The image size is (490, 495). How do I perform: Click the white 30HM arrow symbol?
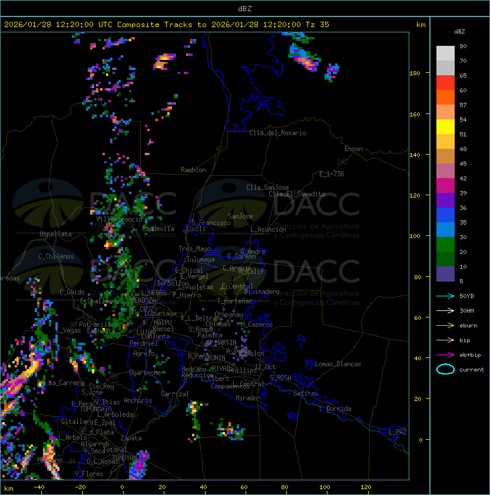click(445, 310)
